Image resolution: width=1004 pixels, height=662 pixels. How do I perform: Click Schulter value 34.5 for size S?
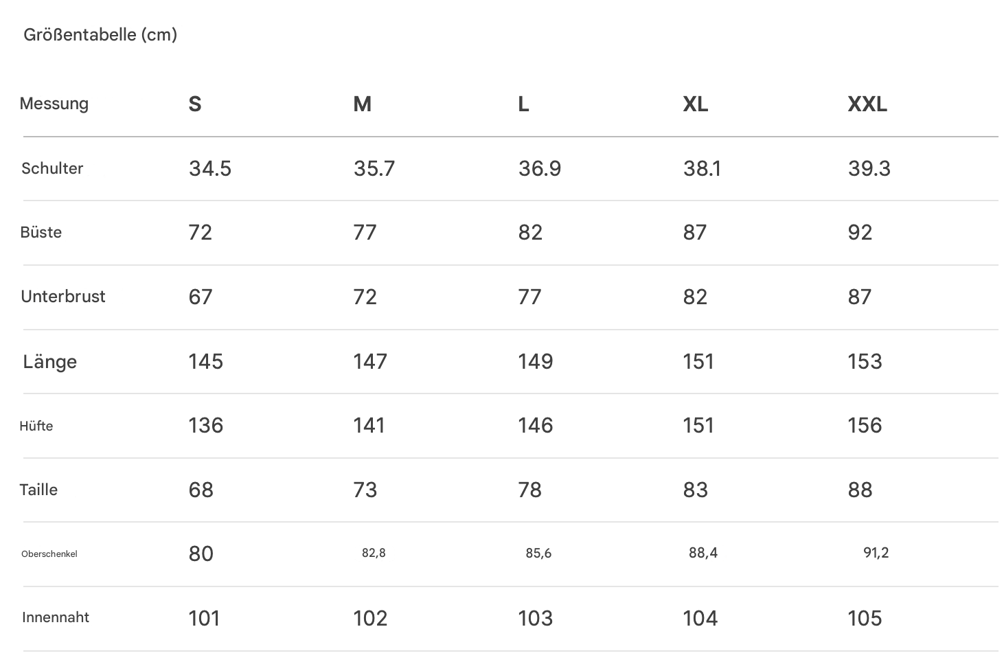tap(210, 168)
